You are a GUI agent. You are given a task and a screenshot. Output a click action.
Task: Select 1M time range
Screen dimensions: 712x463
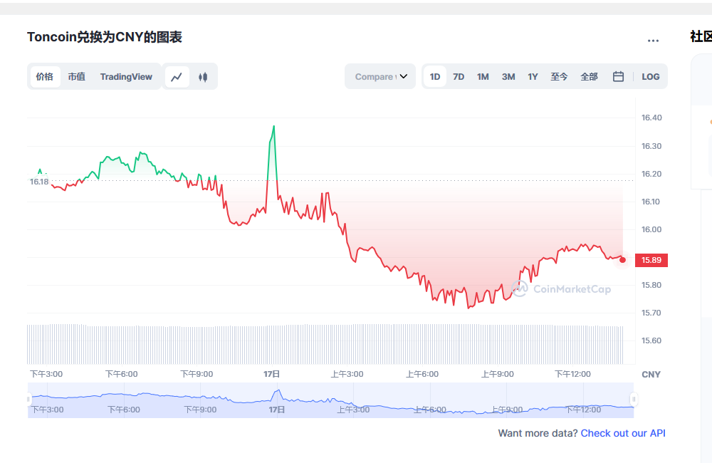point(483,76)
